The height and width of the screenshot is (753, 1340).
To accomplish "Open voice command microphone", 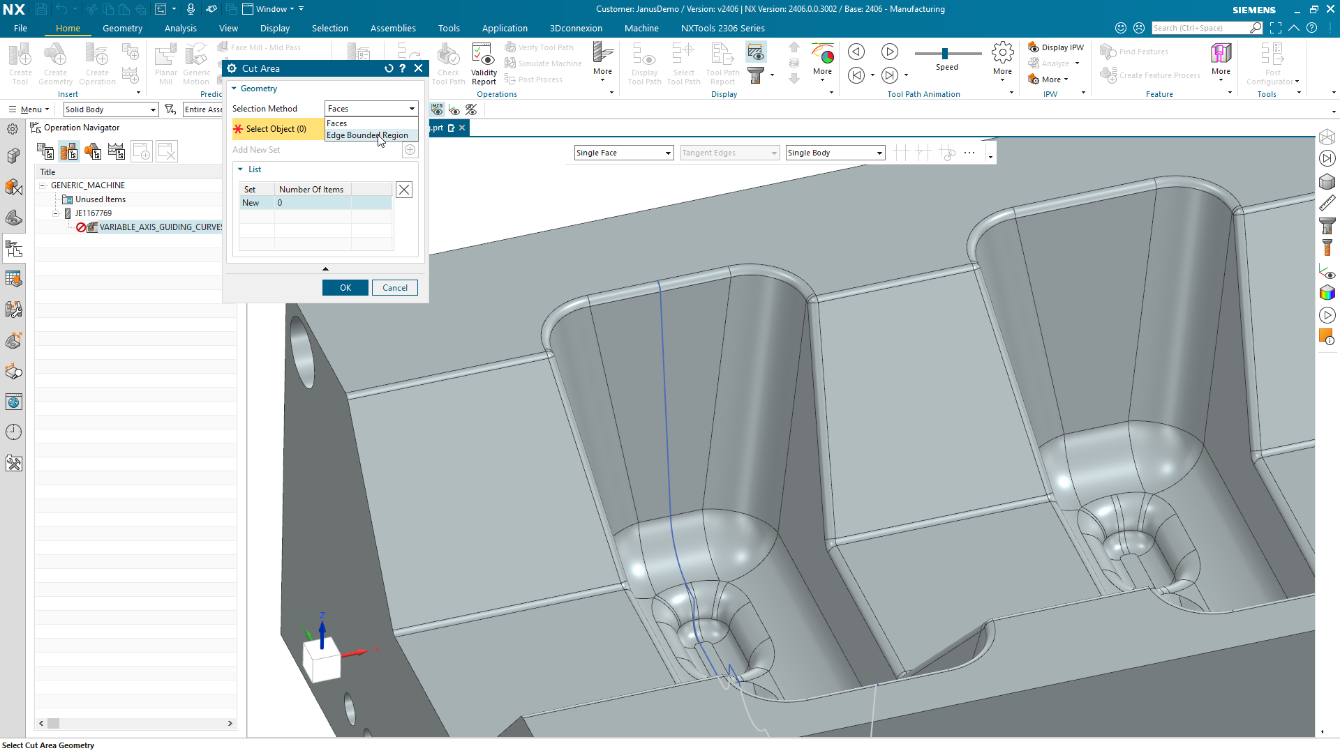I will [191, 9].
